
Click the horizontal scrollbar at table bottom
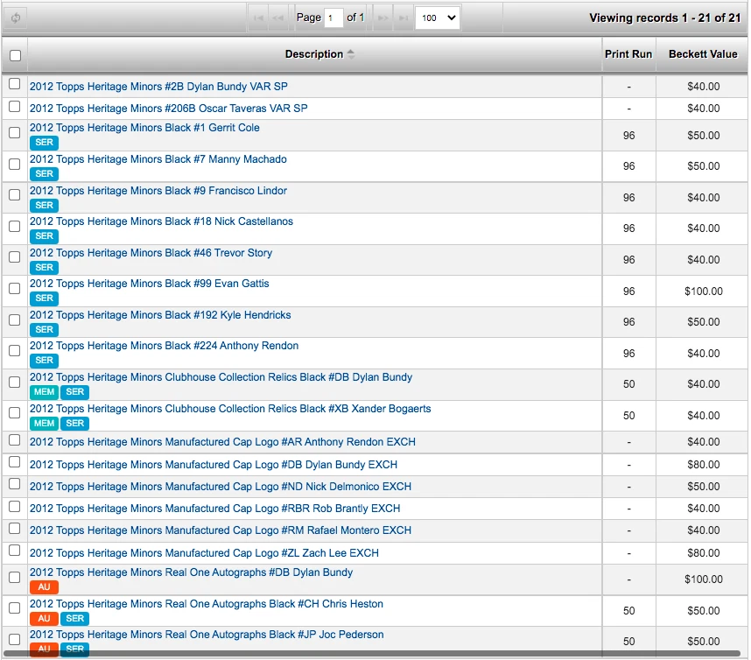[372, 654]
